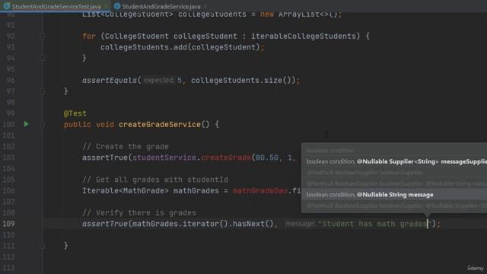Click collegeStudents.add on line 93
This screenshot has width=487, height=274.
click(x=144, y=47)
